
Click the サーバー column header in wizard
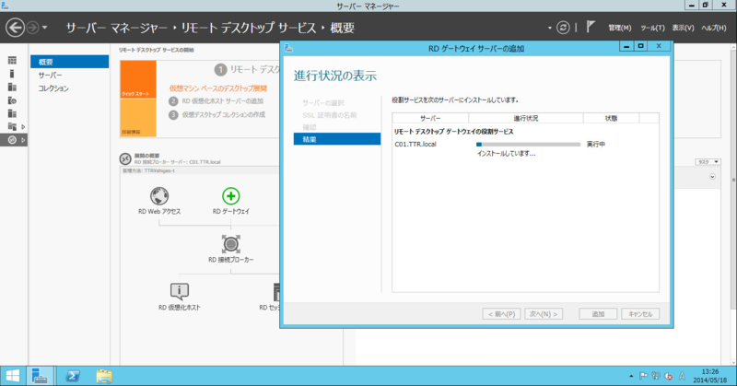click(x=430, y=118)
